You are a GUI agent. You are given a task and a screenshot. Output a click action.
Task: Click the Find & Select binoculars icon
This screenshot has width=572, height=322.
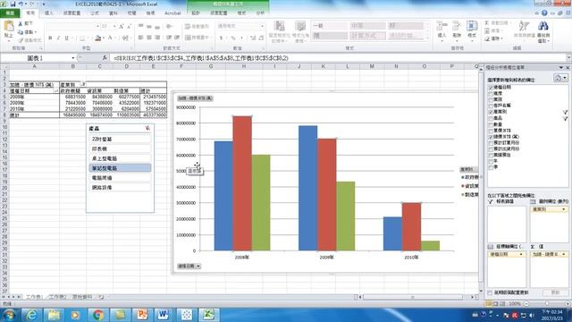pyautogui.click(x=543, y=26)
